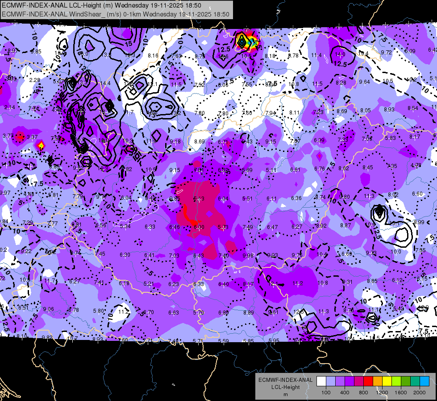Image resolution: width=437 pixels, height=401 pixels.
Task: Click the legend unit label m
Action: pos(285,394)
